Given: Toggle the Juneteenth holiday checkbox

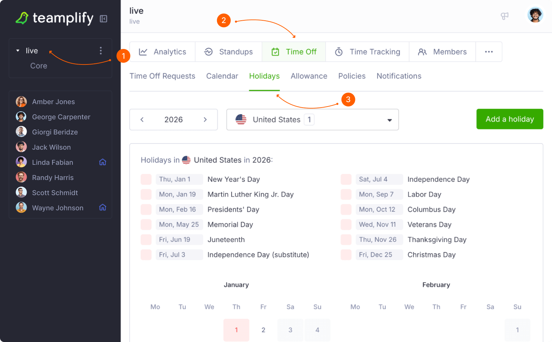Looking at the screenshot, I should 146,240.
